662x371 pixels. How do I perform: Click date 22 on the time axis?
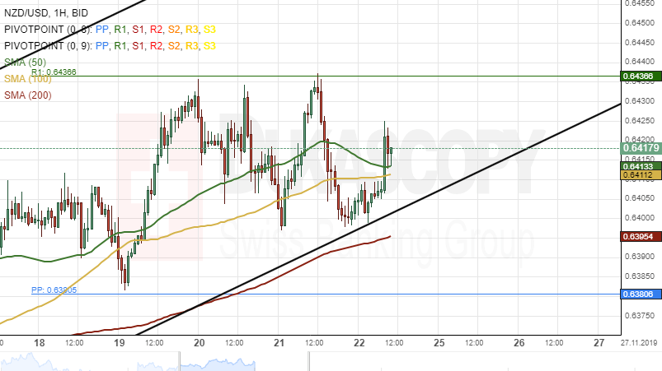[359, 342]
